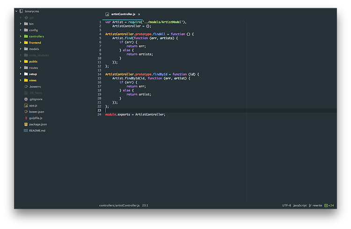
Task: Open UTF-8 encoding selector
Action: point(286,205)
